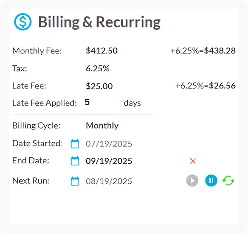Select the Date Started field 07/19/2025

coord(109,144)
